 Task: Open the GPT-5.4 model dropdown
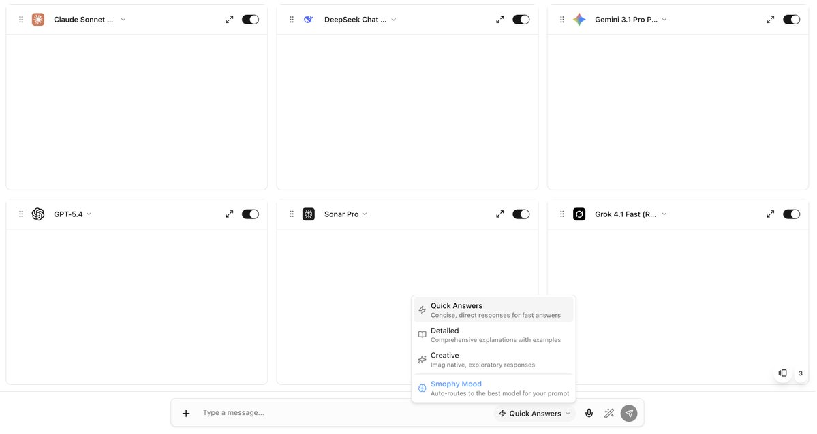(x=72, y=214)
